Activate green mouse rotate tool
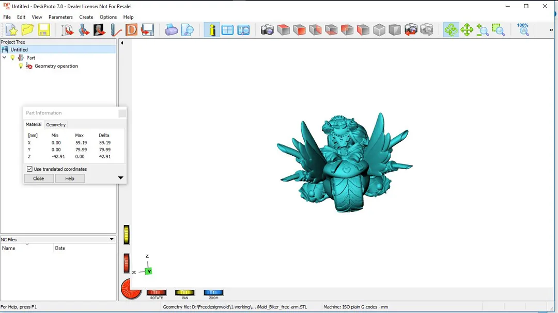The image size is (558, 313). (x=451, y=30)
